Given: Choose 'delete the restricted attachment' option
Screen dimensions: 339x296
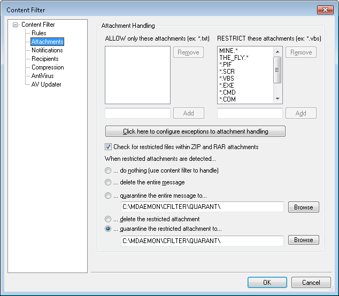Looking at the screenshot, I should (109, 219).
